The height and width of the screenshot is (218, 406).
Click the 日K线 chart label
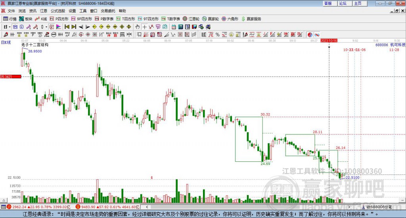[x=6, y=42]
